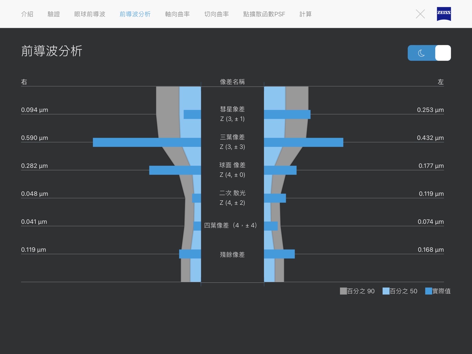Screen dimensions: 472x354
Task: Click the 彗星象差 Z (3, ± 1) label
Action: pyautogui.click(x=232, y=114)
